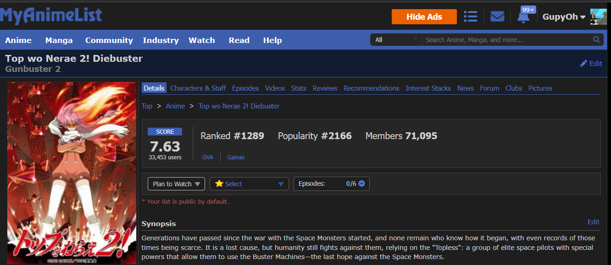Viewport: 611px width, 265px height.
Task: Click Edit link beside Synopsis
Action: tap(593, 222)
